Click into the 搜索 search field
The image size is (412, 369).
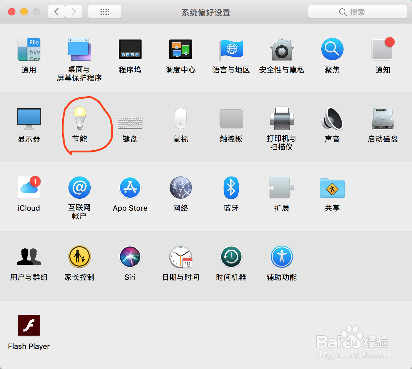[x=358, y=12]
